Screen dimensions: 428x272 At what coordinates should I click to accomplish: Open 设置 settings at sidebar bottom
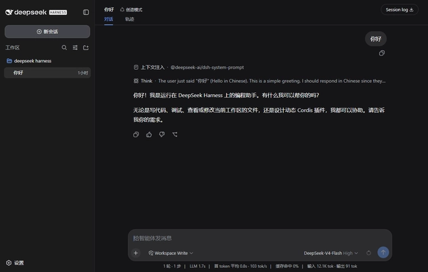tap(15, 263)
